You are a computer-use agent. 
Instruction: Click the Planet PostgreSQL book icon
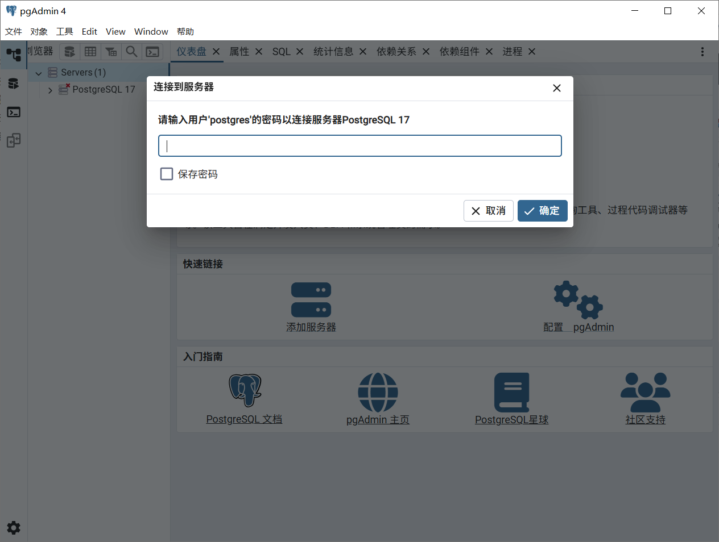(511, 392)
